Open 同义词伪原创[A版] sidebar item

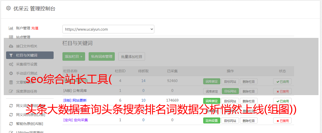[31, 106]
